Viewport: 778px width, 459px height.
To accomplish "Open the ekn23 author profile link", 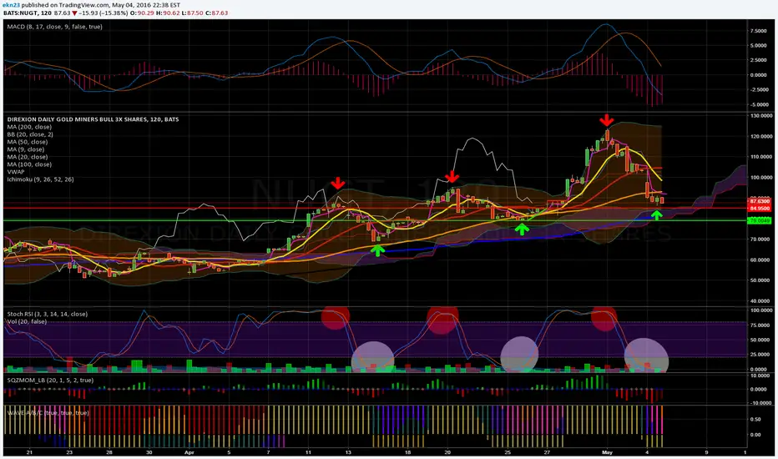I will click(10, 5).
